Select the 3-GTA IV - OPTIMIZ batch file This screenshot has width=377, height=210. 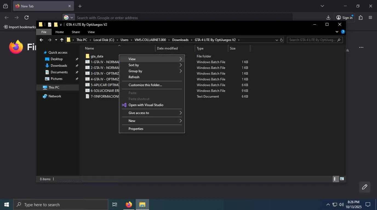coord(102,74)
